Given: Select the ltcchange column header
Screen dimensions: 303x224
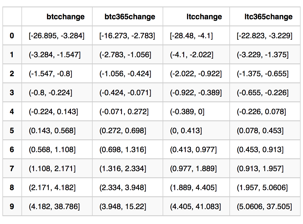Looking at the screenshot, I should [x=204, y=17].
